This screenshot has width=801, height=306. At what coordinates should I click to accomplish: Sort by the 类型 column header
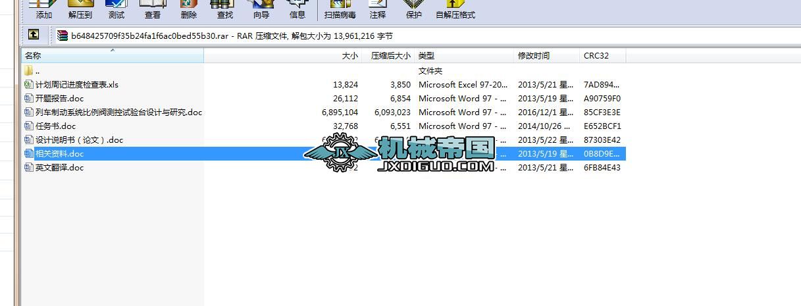tap(464, 56)
